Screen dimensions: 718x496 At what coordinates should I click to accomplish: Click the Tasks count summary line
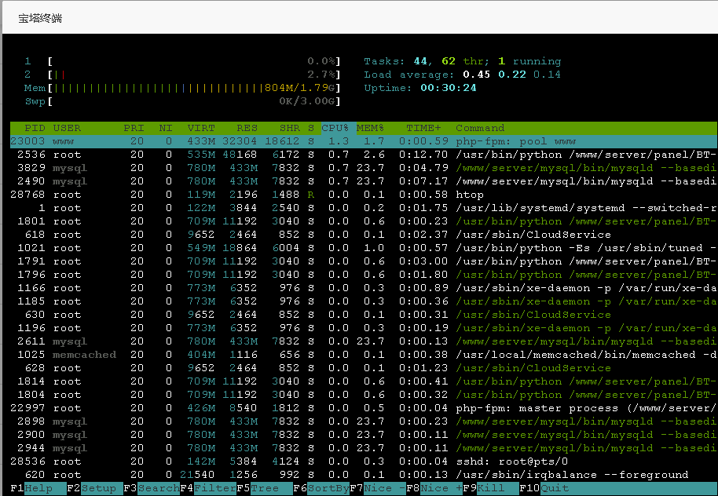pos(463,61)
